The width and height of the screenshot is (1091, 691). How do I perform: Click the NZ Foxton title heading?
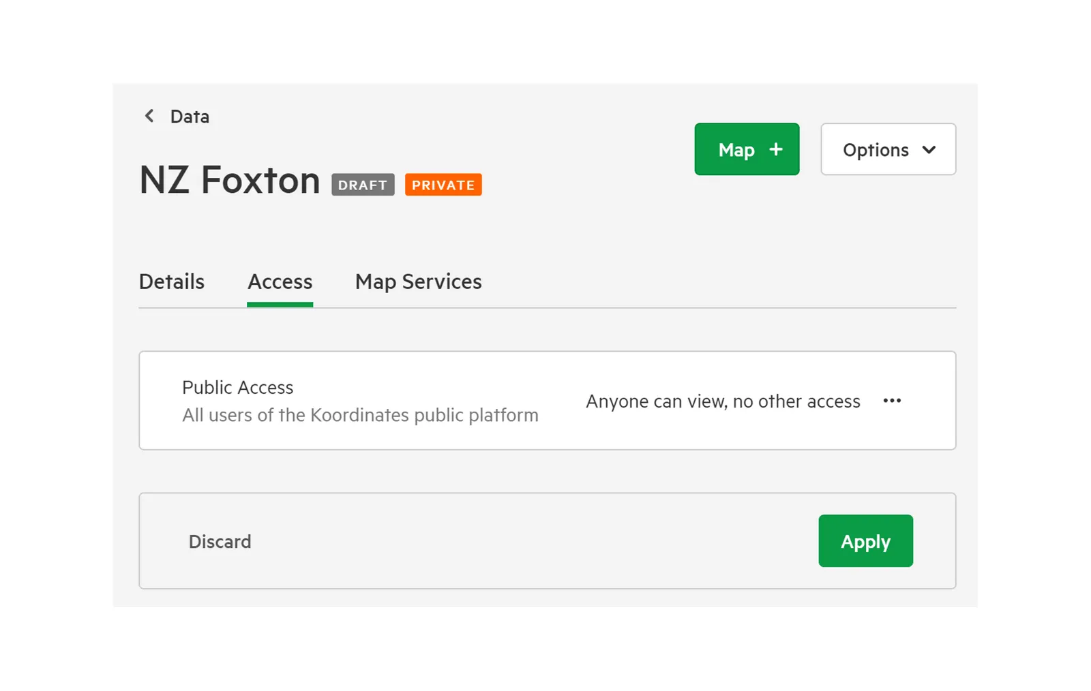[x=230, y=180]
